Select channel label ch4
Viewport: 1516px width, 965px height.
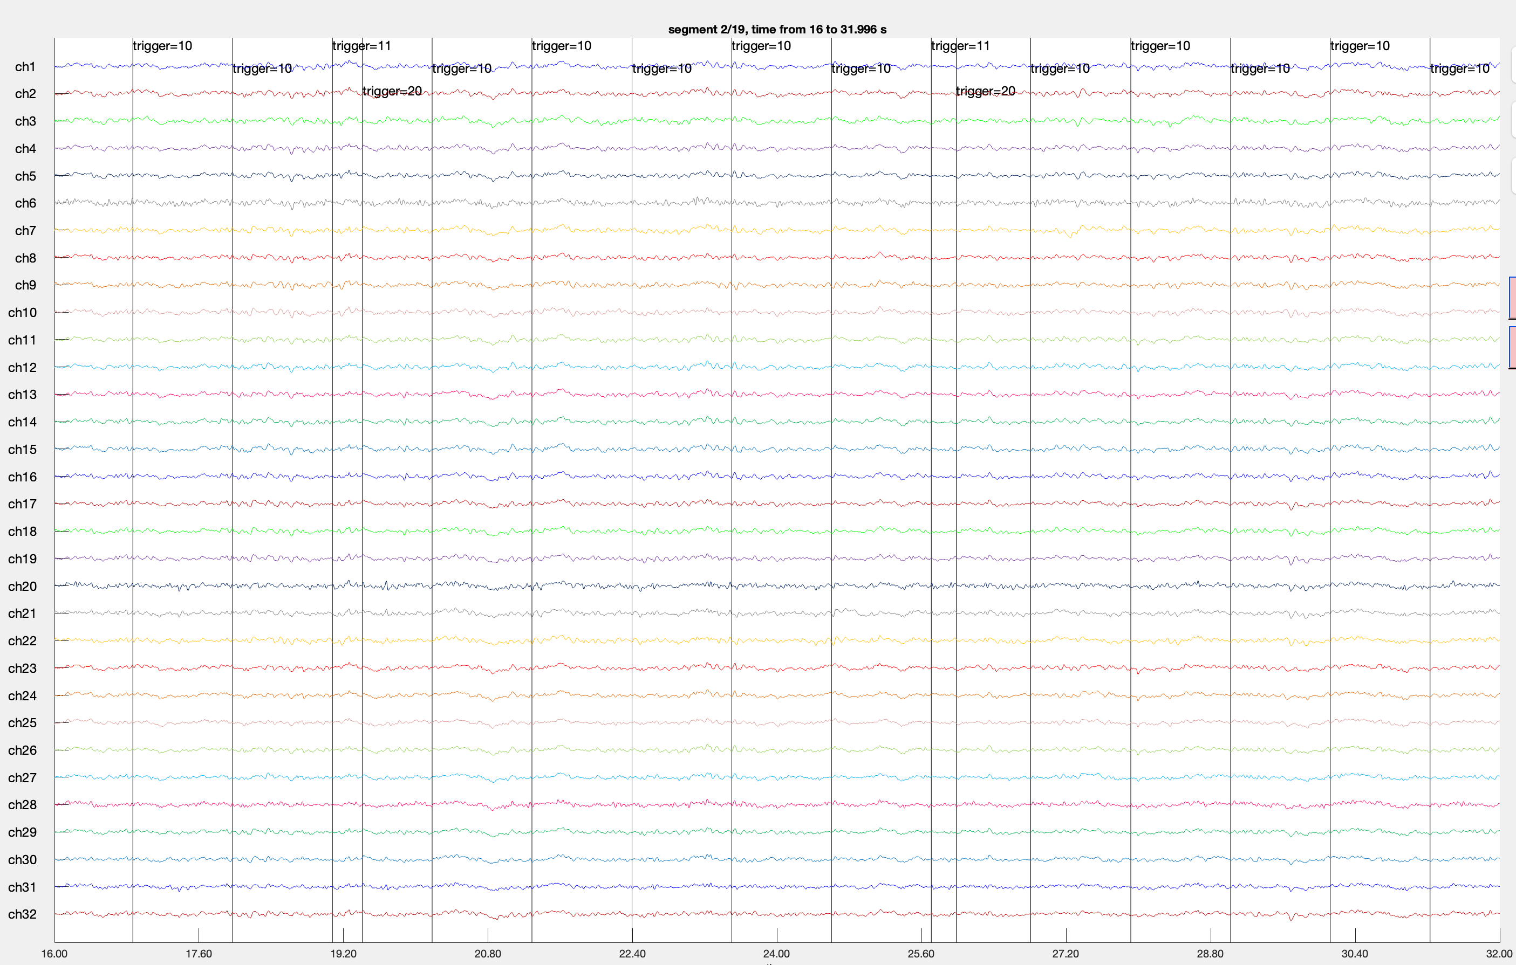click(x=25, y=148)
